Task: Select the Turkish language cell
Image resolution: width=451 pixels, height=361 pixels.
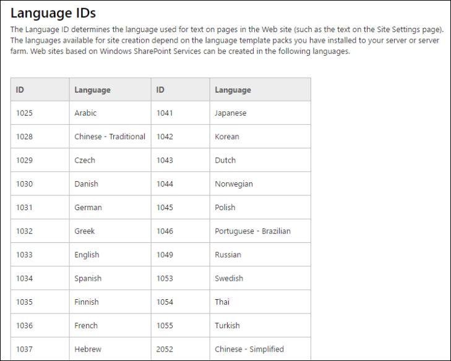Action: (227, 325)
